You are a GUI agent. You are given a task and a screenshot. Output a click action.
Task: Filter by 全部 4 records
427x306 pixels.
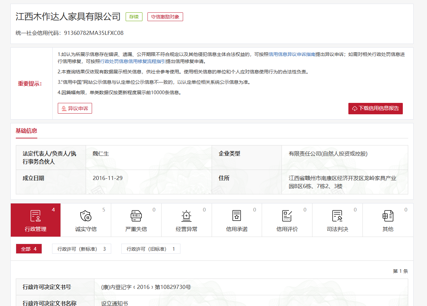point(29,249)
